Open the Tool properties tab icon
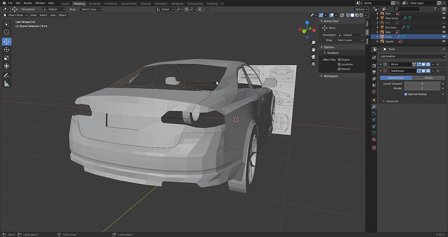The width and height of the screenshot is (448, 237). (x=374, y=57)
